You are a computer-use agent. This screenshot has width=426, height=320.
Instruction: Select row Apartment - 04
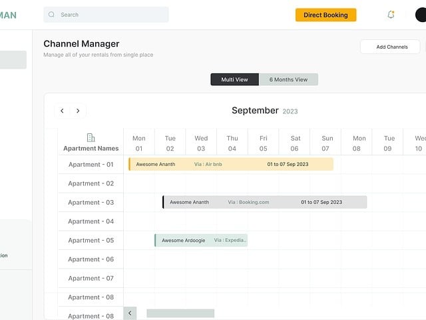[x=91, y=221]
